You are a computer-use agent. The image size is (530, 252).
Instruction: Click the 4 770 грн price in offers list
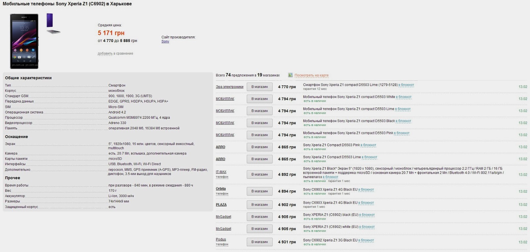tap(287, 87)
